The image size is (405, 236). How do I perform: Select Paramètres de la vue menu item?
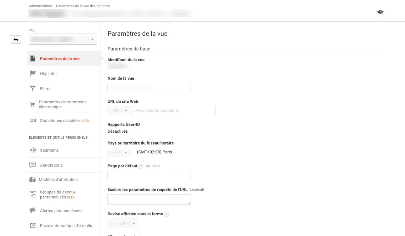point(60,59)
